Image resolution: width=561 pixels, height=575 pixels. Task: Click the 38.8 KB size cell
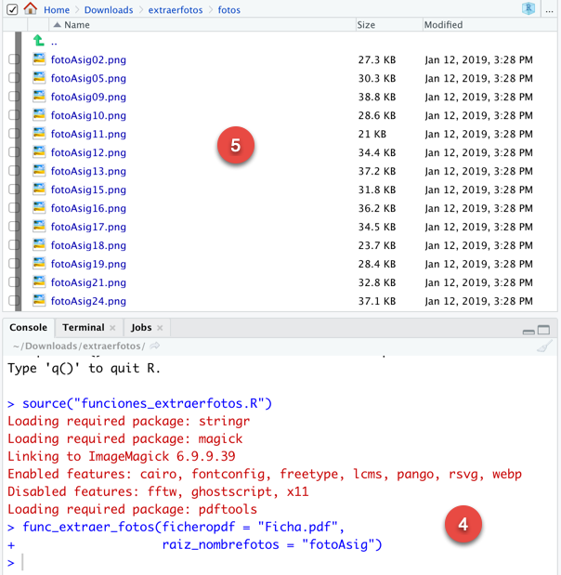(377, 97)
